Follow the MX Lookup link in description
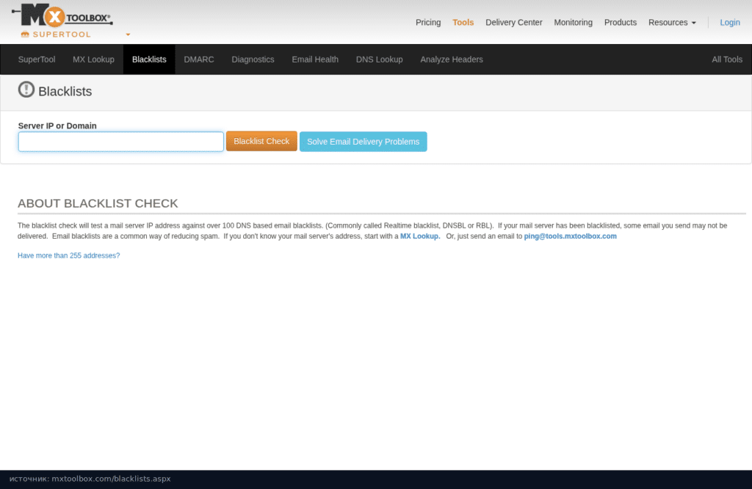The image size is (752, 489). [419, 236]
